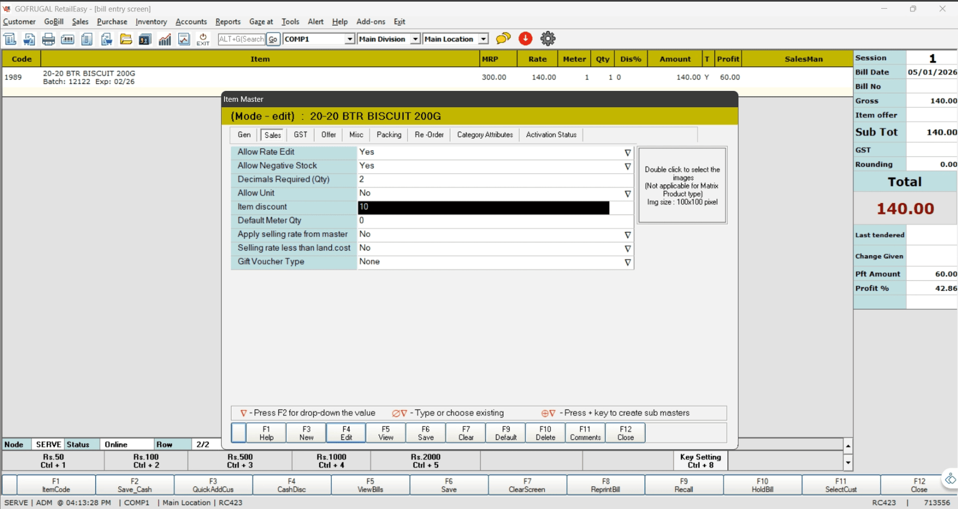Screen dimensions: 958x509
Task: Click the F9 Default button
Action: tap(506, 433)
